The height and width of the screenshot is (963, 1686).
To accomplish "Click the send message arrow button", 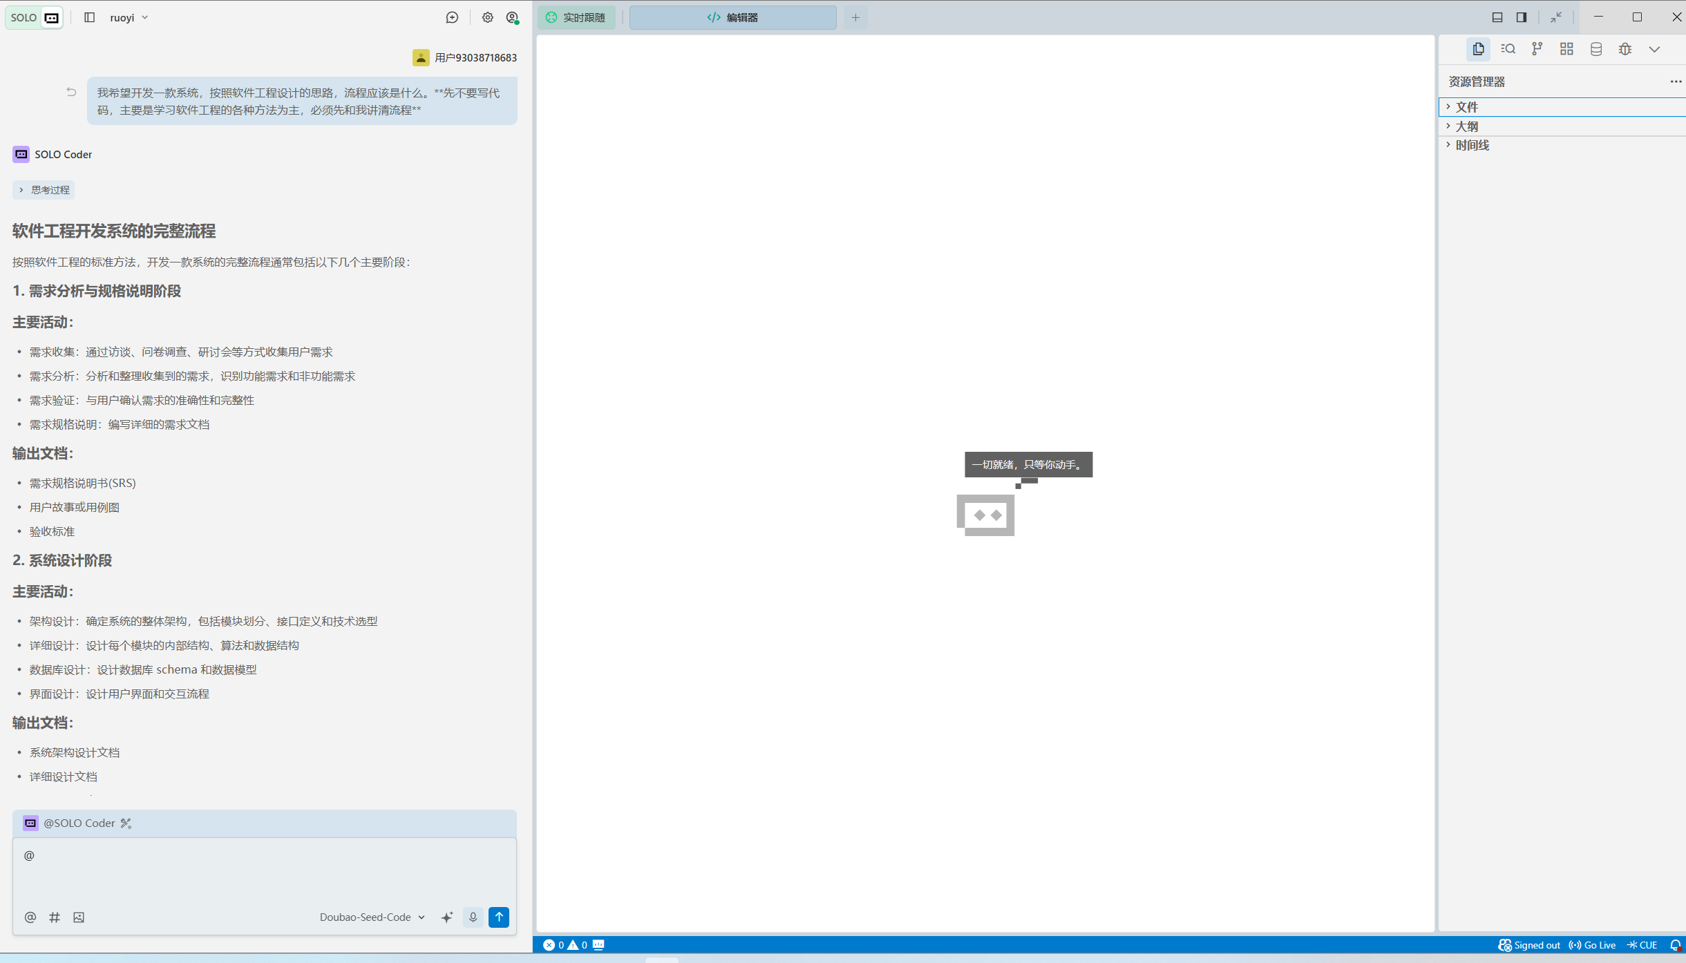I will [x=499, y=917].
